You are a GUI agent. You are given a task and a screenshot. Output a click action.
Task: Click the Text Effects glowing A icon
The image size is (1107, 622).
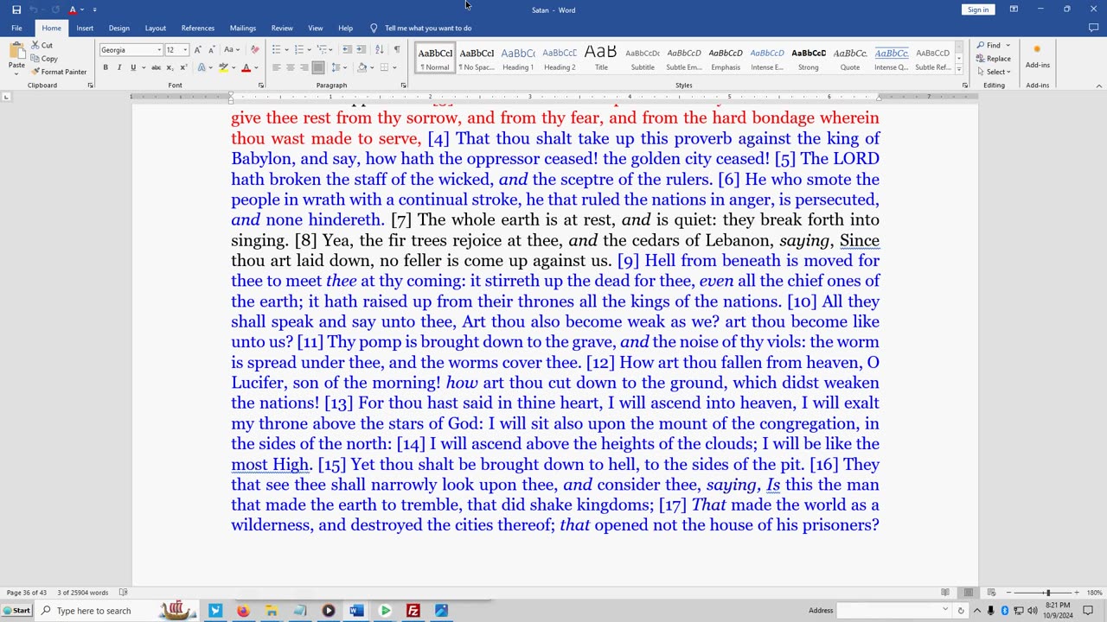tap(202, 67)
